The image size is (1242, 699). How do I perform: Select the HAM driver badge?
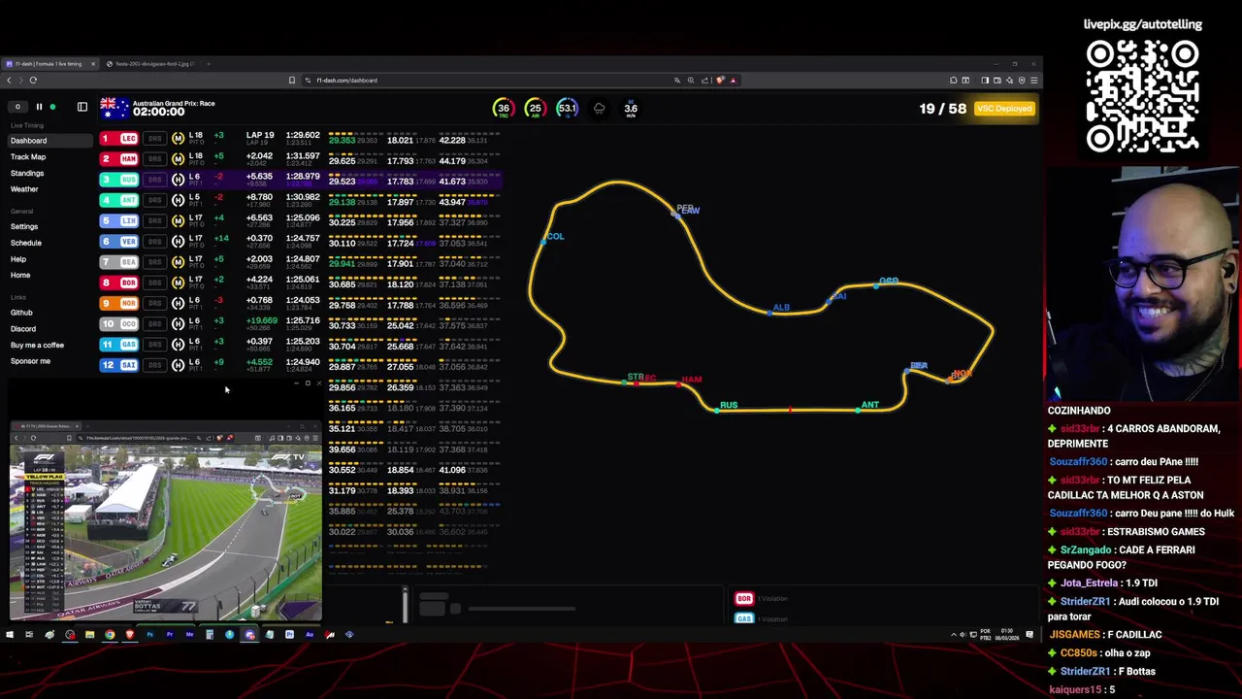120,159
